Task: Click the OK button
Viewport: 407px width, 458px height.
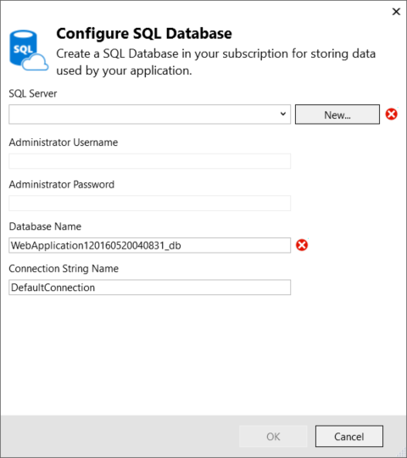Action: (x=273, y=437)
